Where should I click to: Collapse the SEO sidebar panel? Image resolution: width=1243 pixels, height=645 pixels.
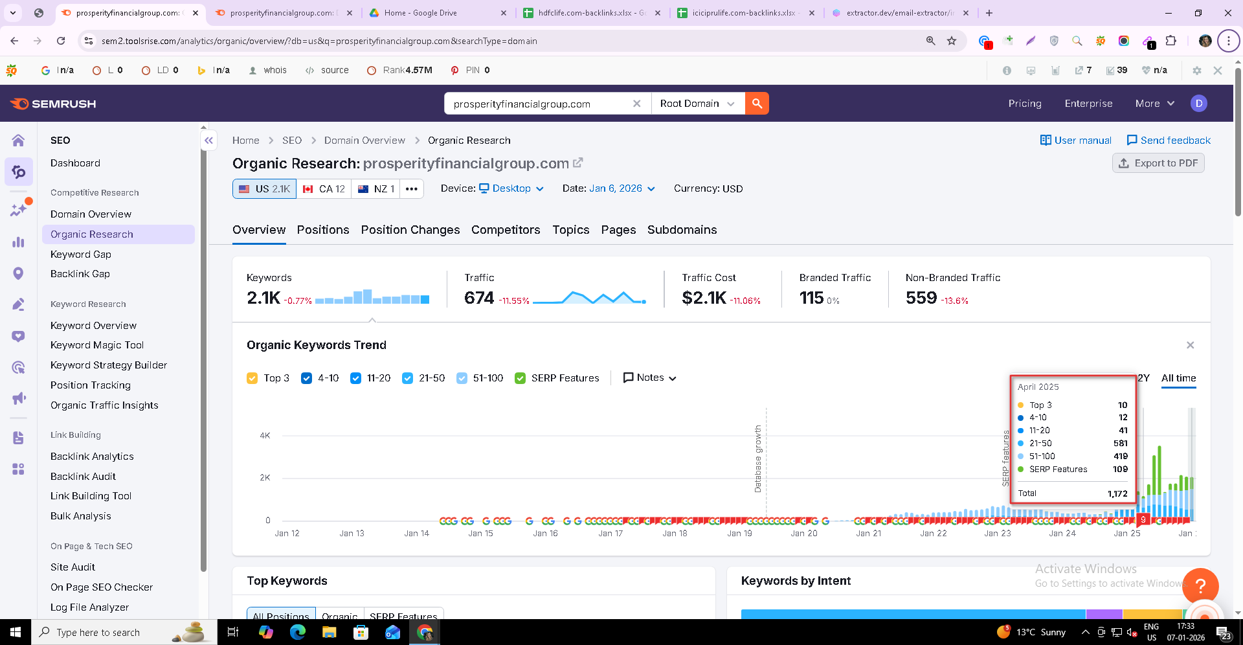click(x=208, y=140)
